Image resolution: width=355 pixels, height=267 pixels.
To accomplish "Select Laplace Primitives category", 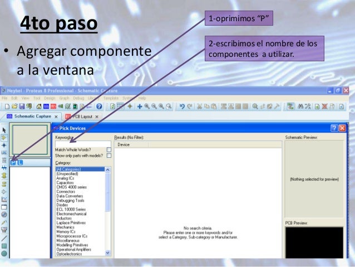I will pyautogui.click(x=71, y=223).
